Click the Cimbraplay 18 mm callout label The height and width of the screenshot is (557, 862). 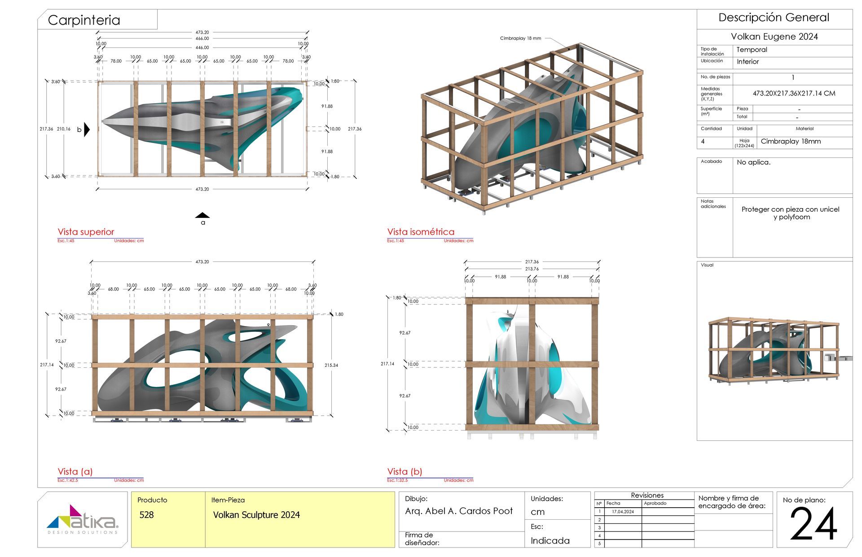[x=520, y=39]
